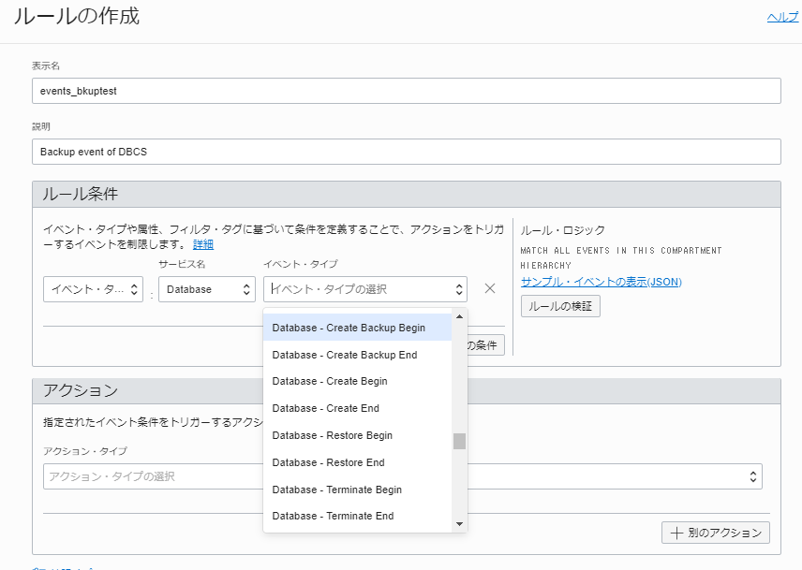Image resolution: width=802 pixels, height=570 pixels.
Task: Select Database - Create Backup End
Action: pyautogui.click(x=358, y=355)
